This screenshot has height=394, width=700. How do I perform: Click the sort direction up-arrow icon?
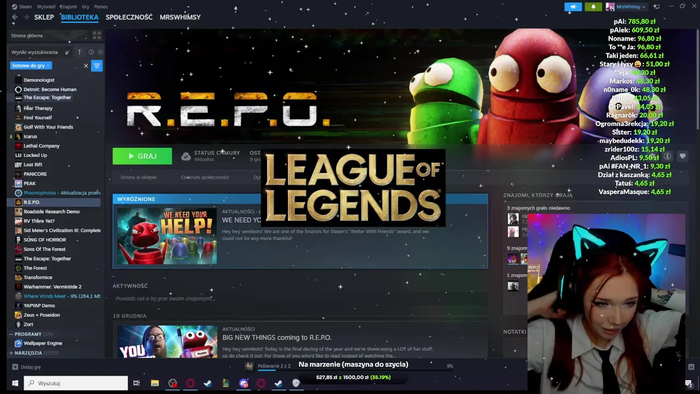tap(79, 52)
